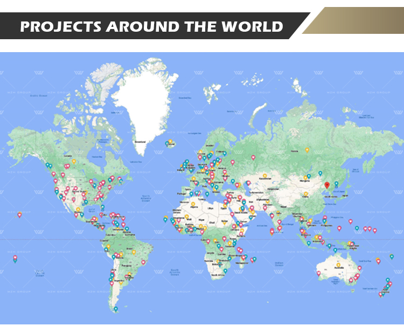Image resolution: width=404 pixels, height=332 pixels.
Task: Click the yellow pin in central Mexico
Action: [78, 210]
